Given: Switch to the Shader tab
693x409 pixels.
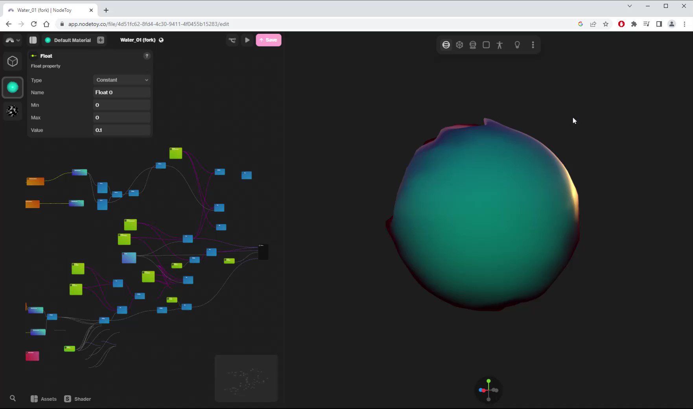Looking at the screenshot, I should point(77,398).
